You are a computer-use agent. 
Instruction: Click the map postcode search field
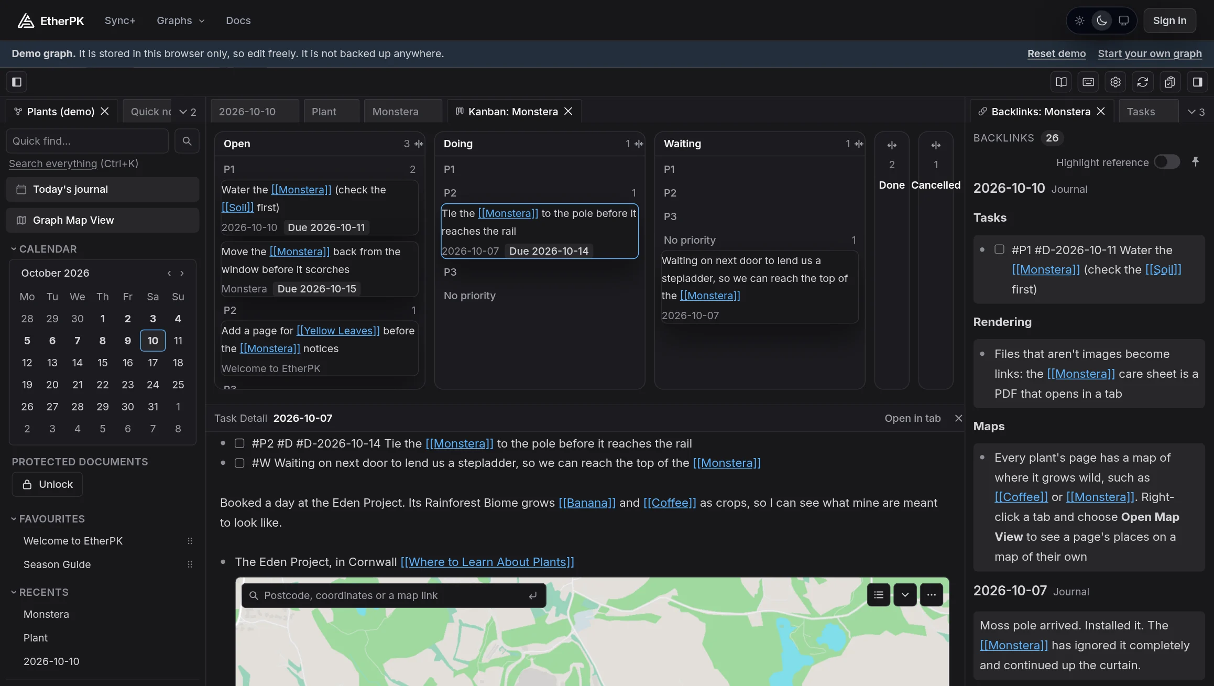click(x=393, y=595)
